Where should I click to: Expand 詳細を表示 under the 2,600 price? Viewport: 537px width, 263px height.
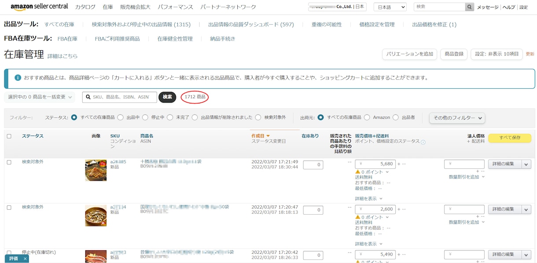369,244
